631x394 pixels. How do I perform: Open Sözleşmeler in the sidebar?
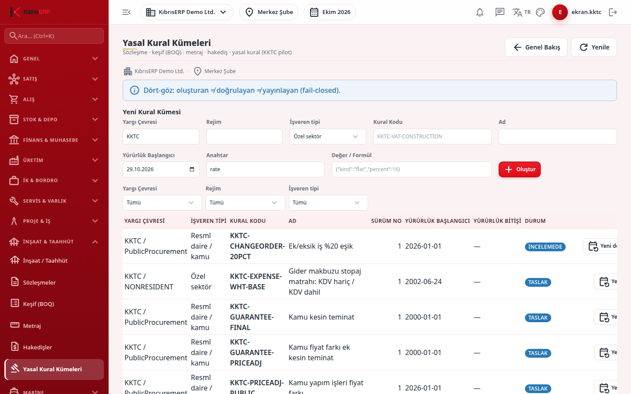[x=54, y=282]
